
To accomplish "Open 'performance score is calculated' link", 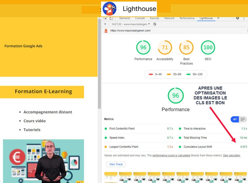I will click(x=171, y=156).
